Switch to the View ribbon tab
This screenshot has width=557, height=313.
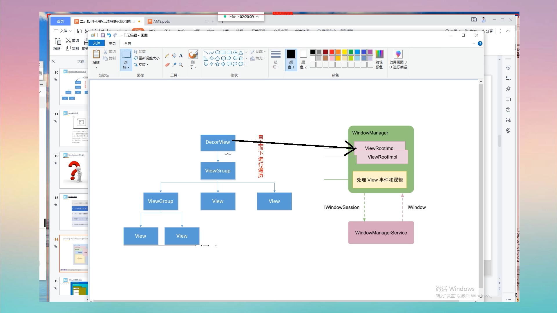click(127, 43)
